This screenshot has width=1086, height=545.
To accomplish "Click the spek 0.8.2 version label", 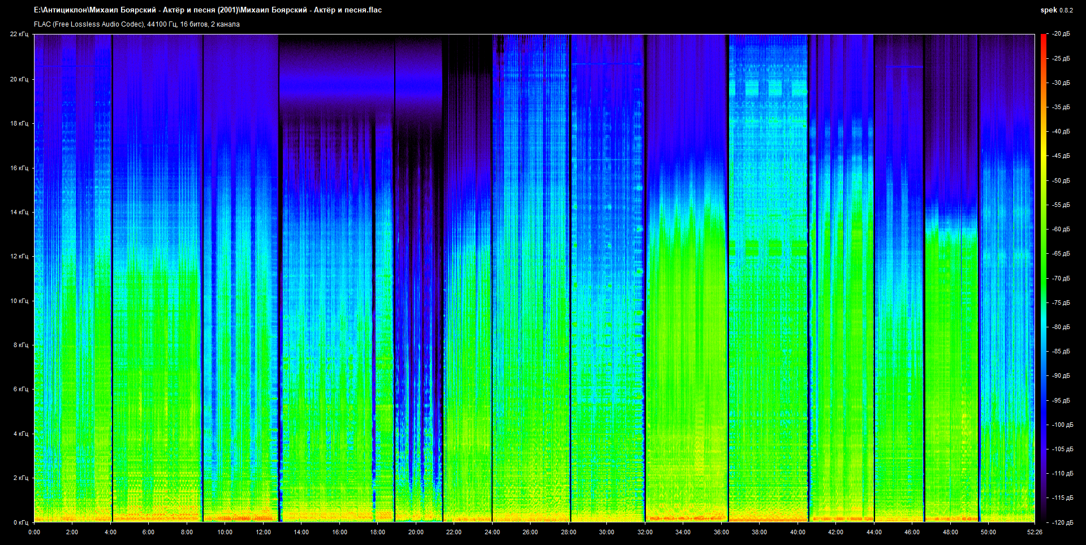I will [1056, 10].
